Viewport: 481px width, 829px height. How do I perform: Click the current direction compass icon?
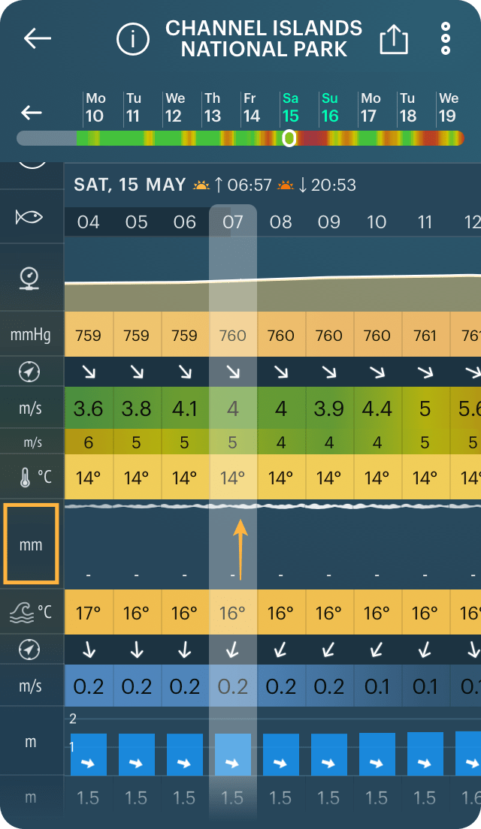[30, 649]
